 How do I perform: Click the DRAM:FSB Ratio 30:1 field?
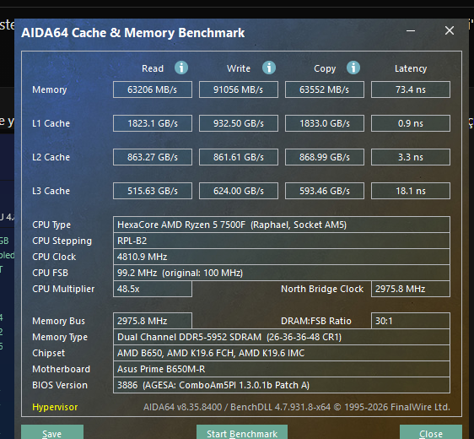[x=411, y=321]
